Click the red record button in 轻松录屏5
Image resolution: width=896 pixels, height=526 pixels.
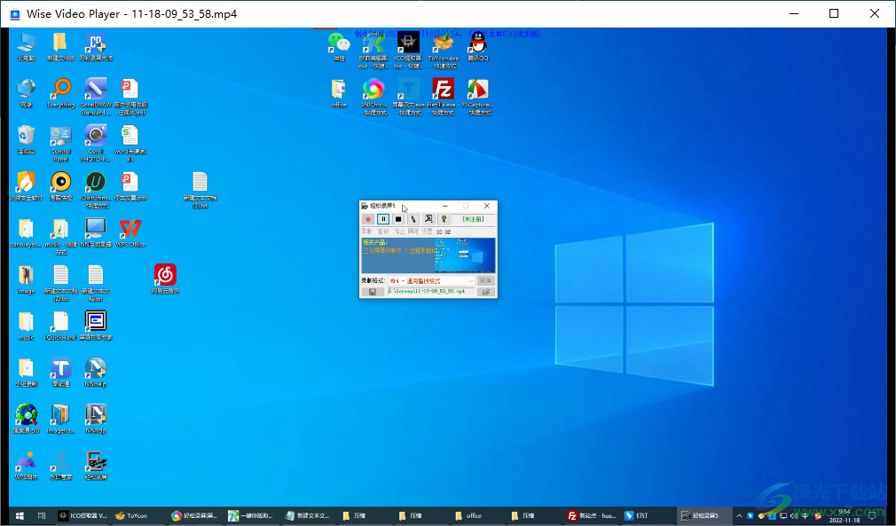pyautogui.click(x=368, y=219)
